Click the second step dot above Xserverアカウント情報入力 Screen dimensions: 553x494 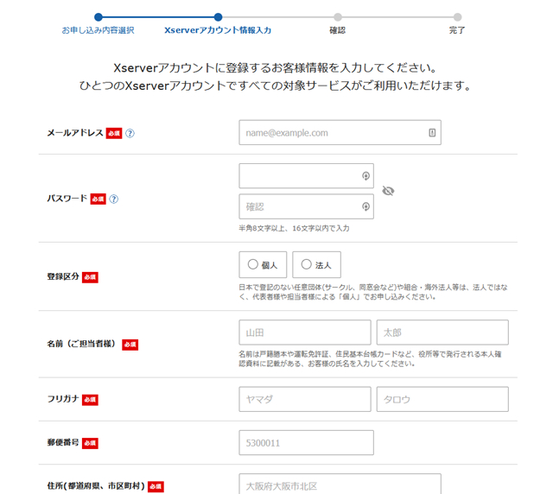coord(218,17)
